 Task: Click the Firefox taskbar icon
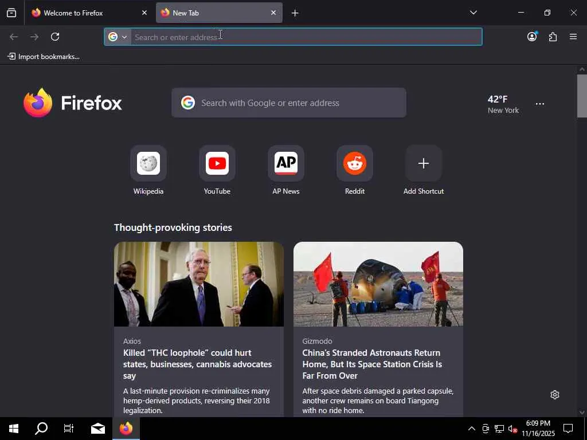click(x=126, y=429)
